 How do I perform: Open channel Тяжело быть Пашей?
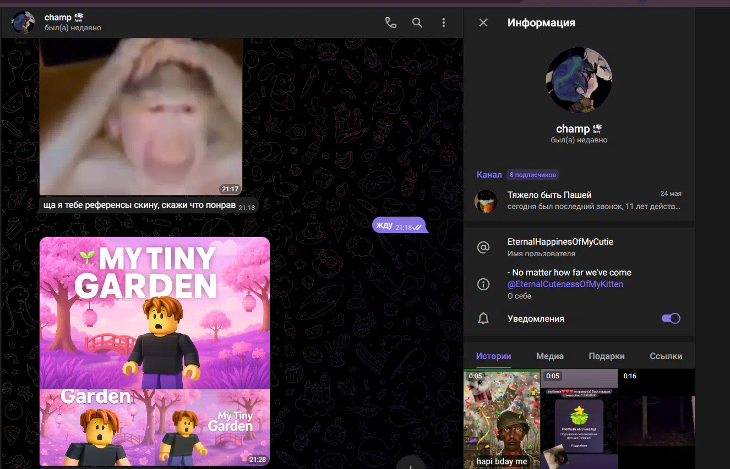(x=579, y=201)
